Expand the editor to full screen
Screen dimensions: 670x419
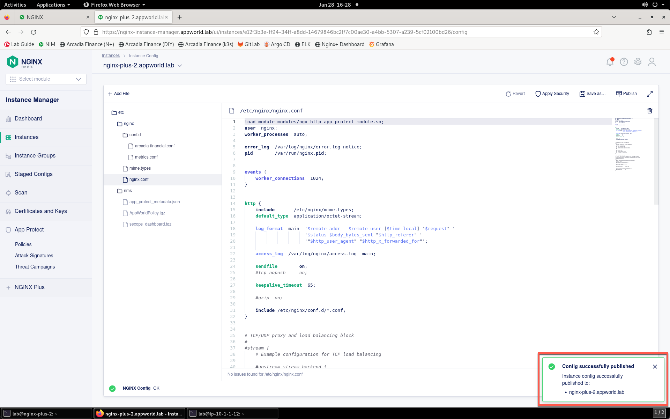(x=650, y=94)
